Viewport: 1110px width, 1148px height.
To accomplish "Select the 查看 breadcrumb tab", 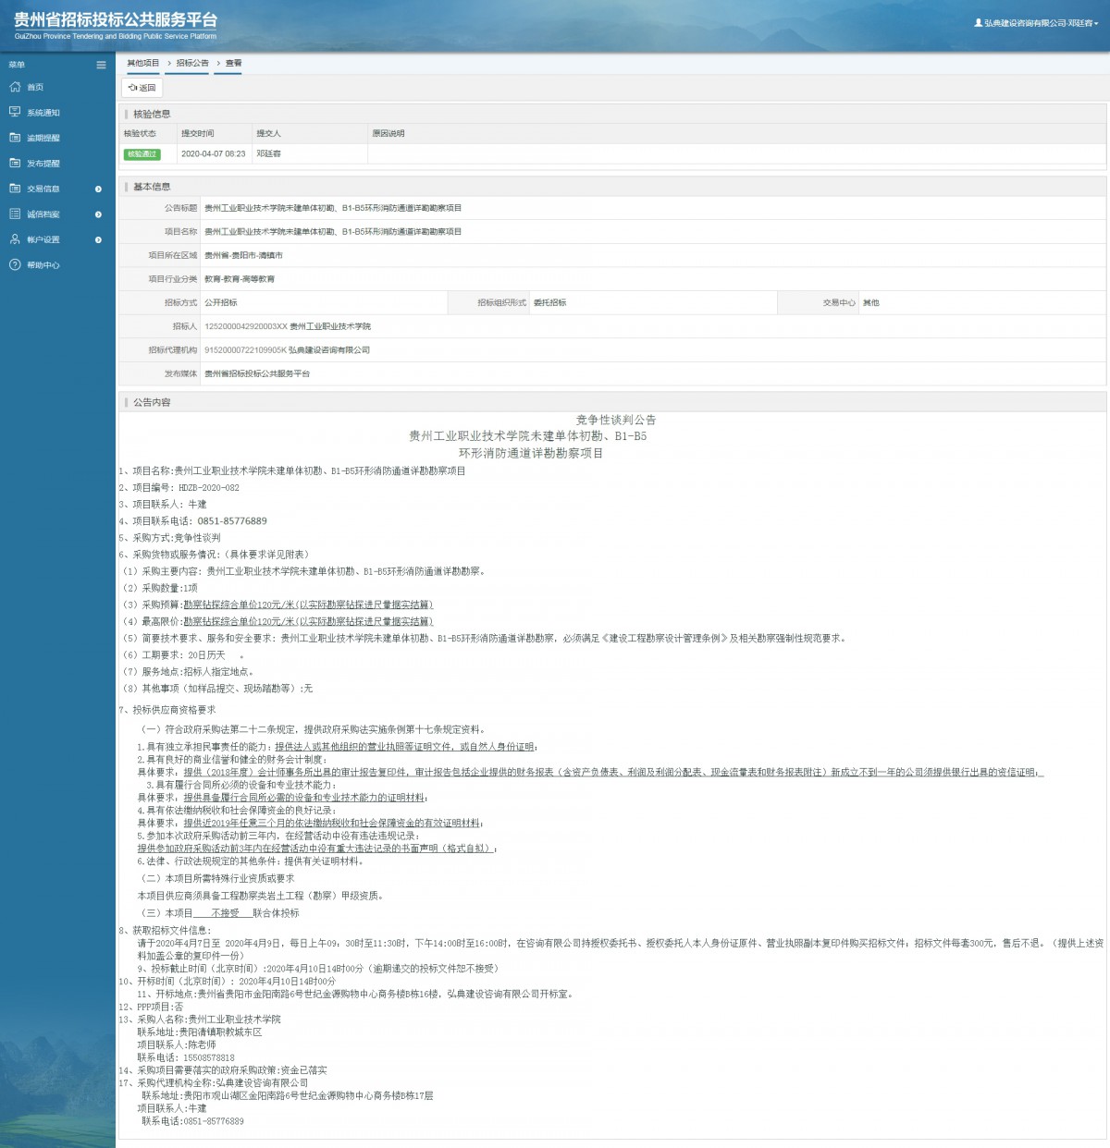I will 233,63.
